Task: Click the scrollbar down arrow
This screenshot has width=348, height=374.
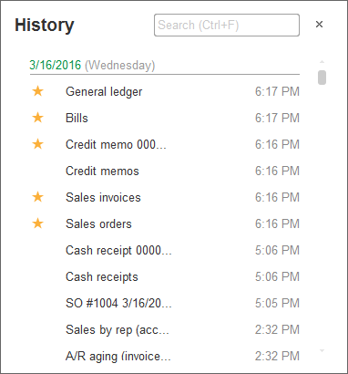Action: pyautogui.click(x=322, y=351)
